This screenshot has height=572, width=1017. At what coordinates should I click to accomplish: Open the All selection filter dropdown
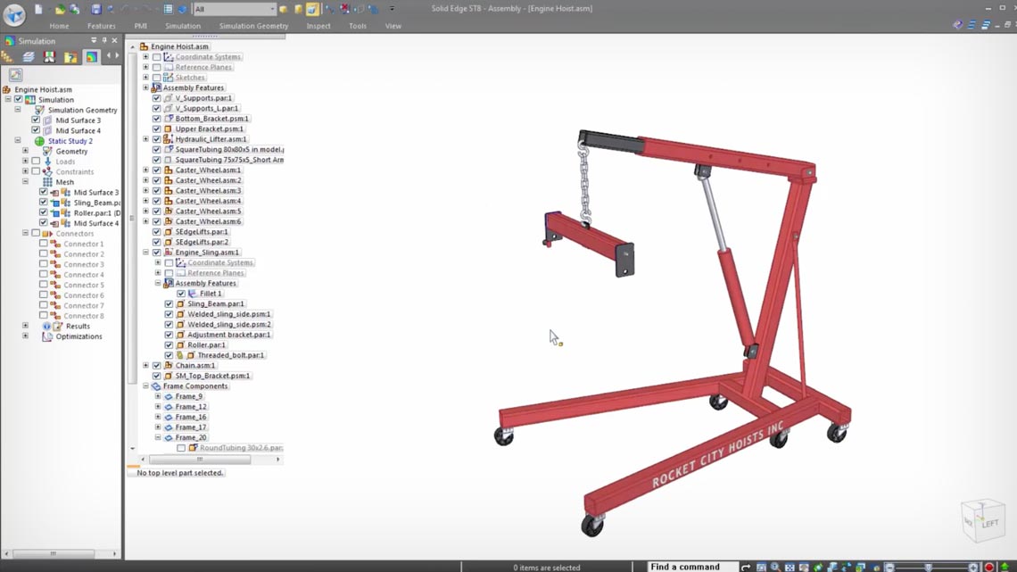[270, 9]
